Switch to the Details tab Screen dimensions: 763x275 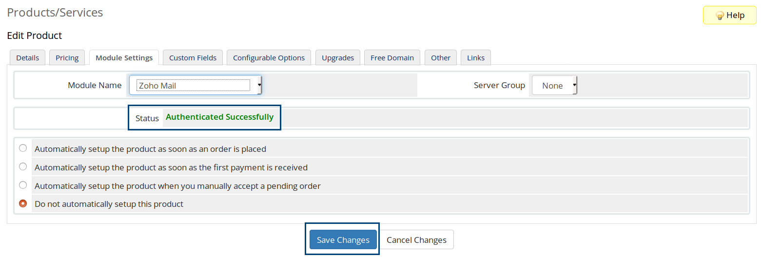27,57
